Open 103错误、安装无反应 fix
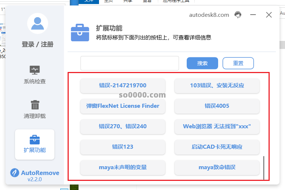 [217, 85]
